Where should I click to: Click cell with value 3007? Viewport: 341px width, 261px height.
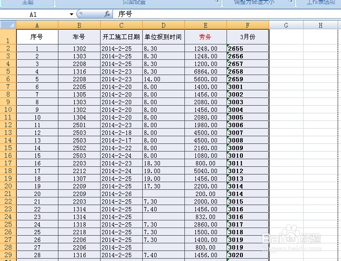tap(248, 133)
